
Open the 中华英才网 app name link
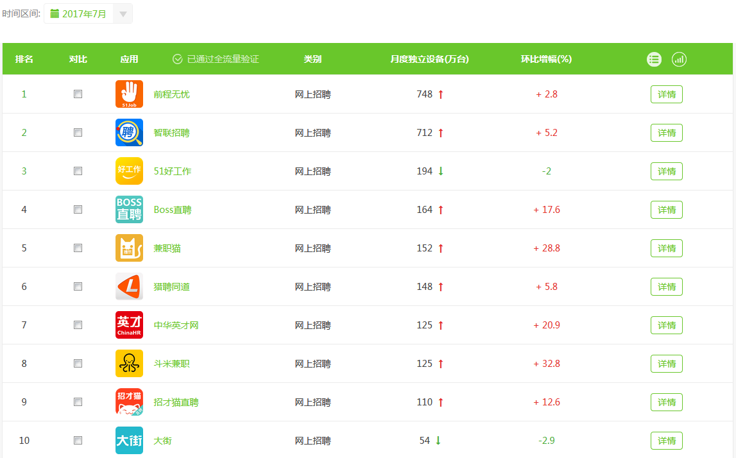coord(176,325)
